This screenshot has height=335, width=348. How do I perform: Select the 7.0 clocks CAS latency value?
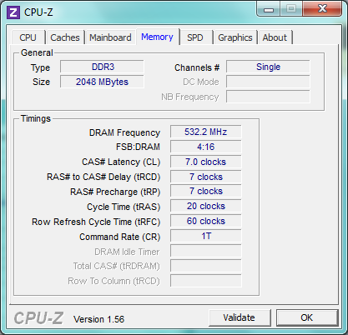(x=206, y=162)
